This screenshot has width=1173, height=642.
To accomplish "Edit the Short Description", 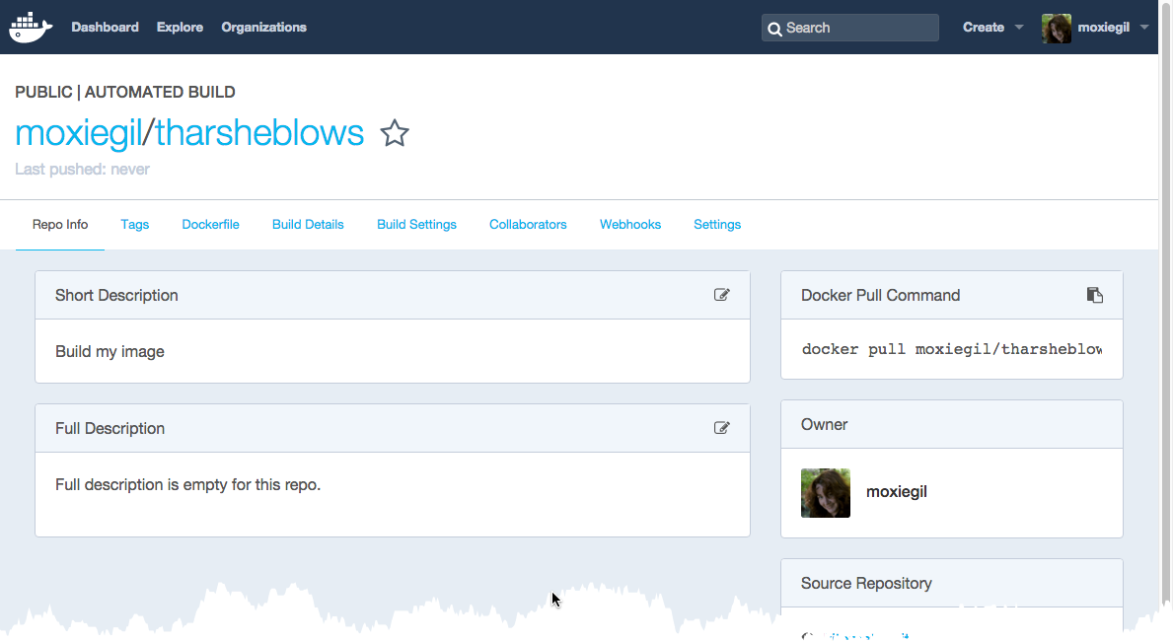I will tap(721, 294).
